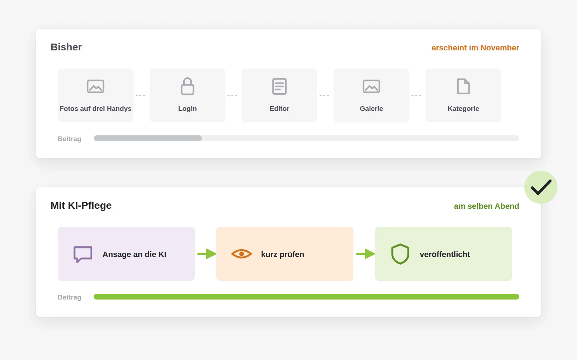Click the green Beitrag progress bar
The height and width of the screenshot is (360, 577).
[x=307, y=297]
